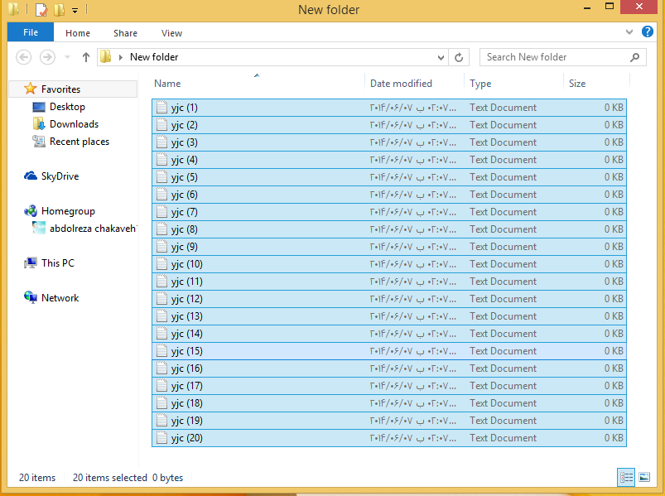This screenshot has width=665, height=496.
Task: Select the file yjc (14)
Action: pyautogui.click(x=389, y=333)
